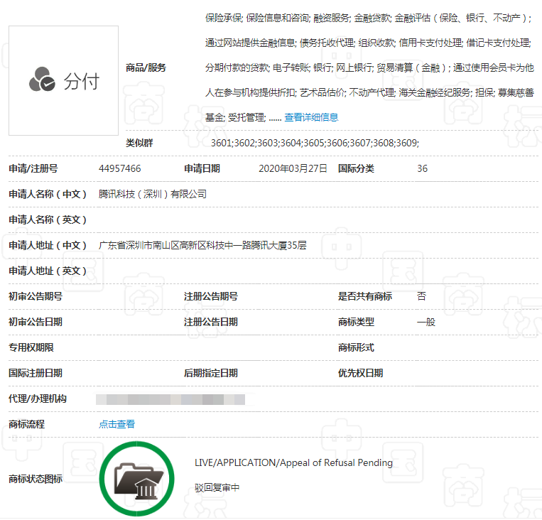542x520 pixels.
Task: Click the 申请人名称（中文） label
Action: pyautogui.click(x=48, y=195)
